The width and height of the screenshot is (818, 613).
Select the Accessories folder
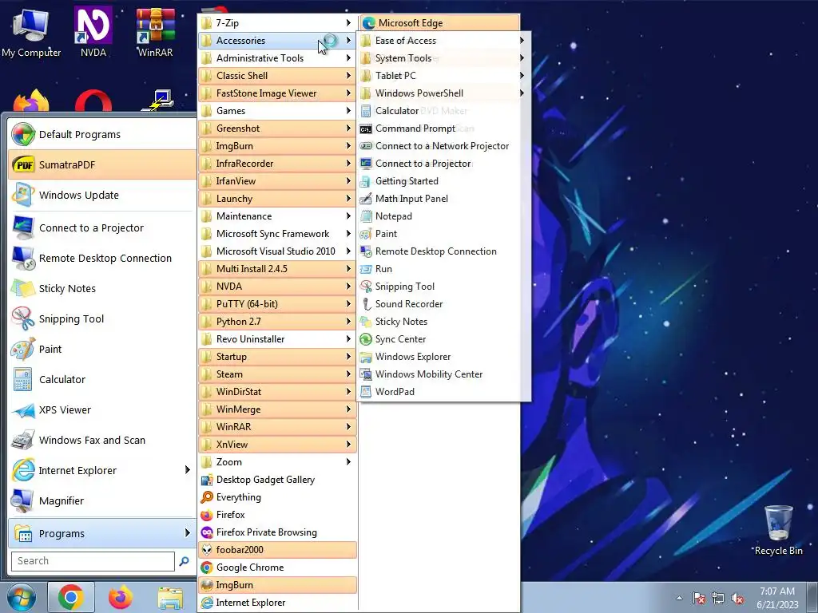[x=277, y=41]
